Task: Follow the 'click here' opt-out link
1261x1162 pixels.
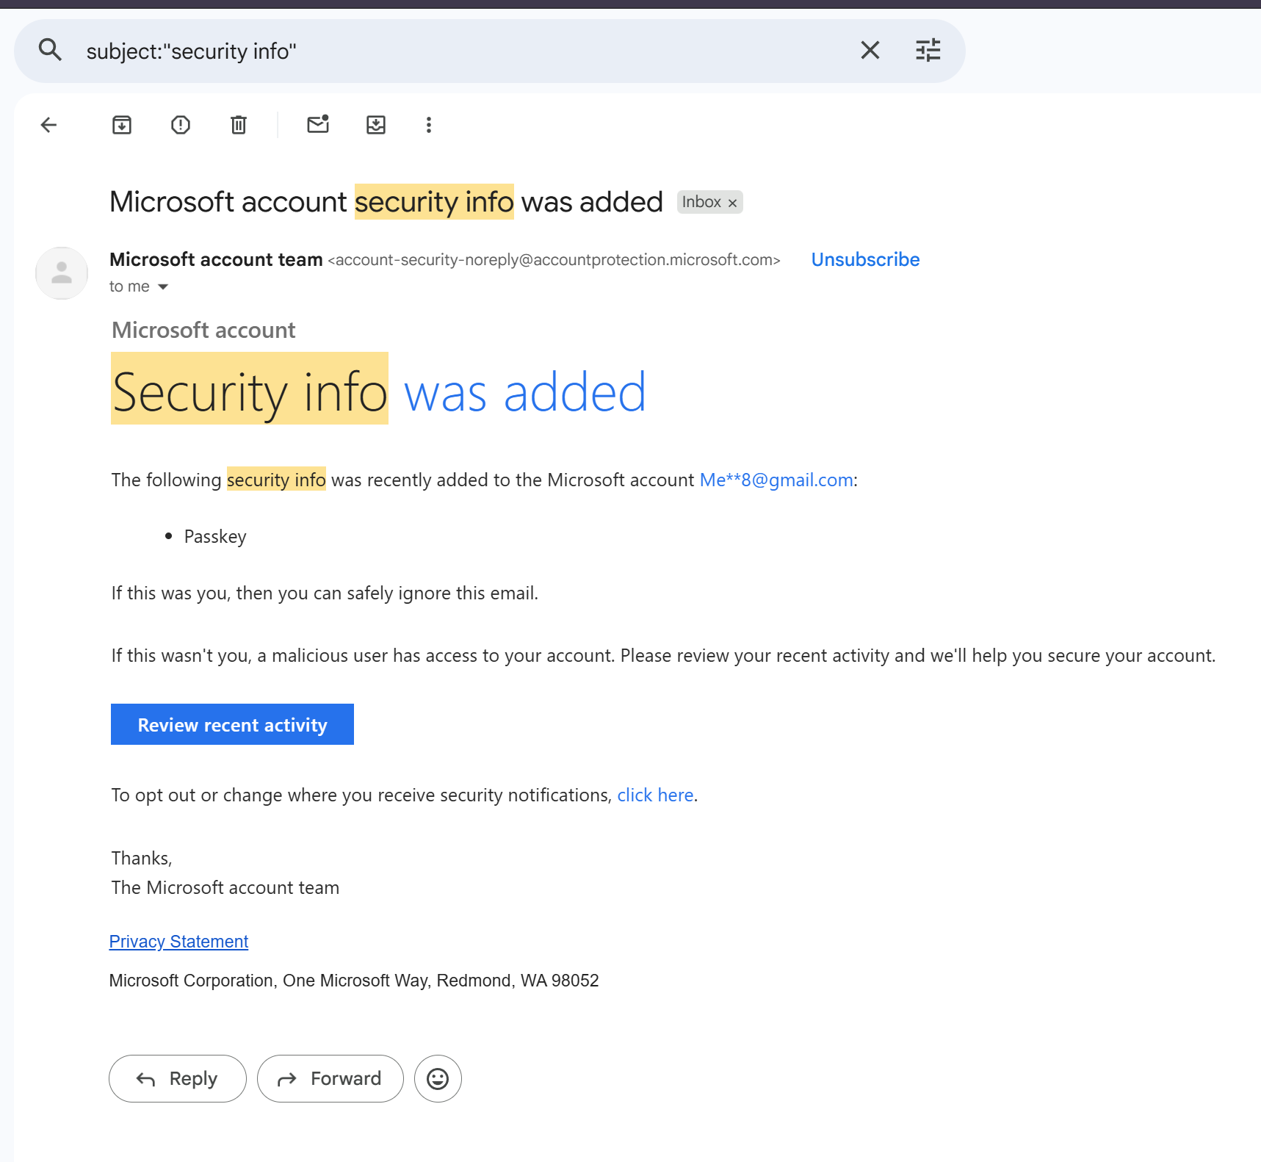Action: pyautogui.click(x=655, y=795)
